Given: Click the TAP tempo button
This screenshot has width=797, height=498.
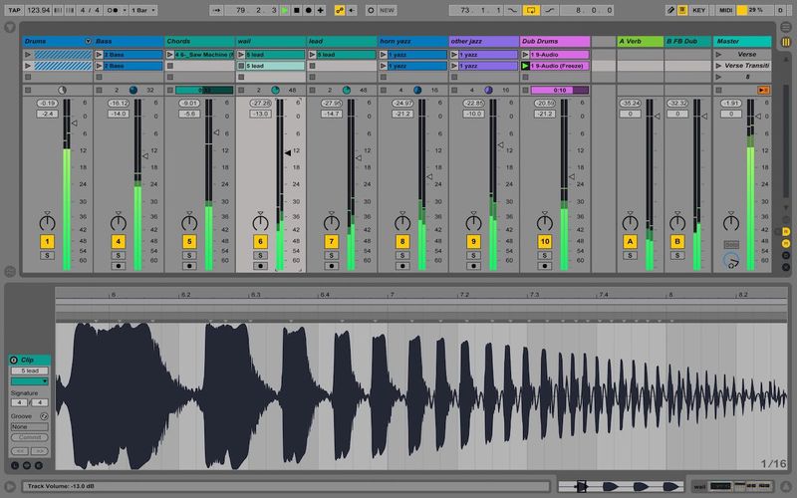Looking at the screenshot, I should 14,9.
